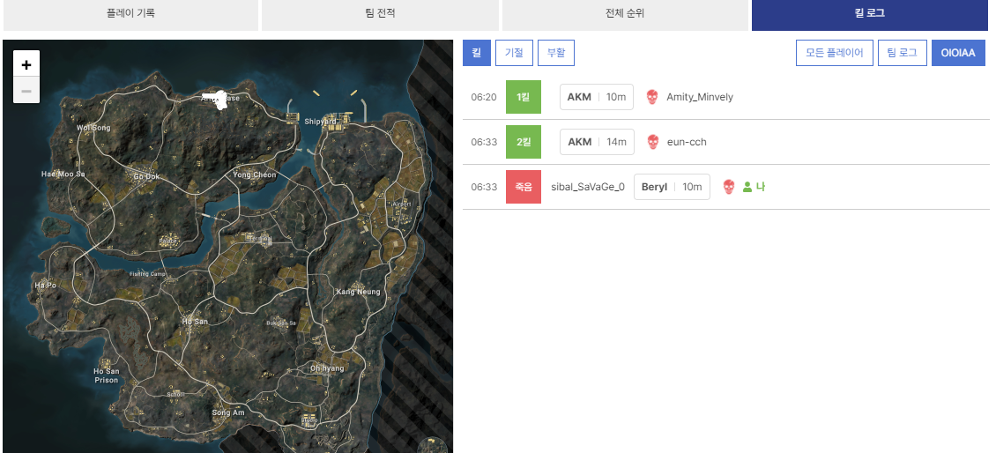Switch to the 플레이 기록 tab

[x=130, y=14]
